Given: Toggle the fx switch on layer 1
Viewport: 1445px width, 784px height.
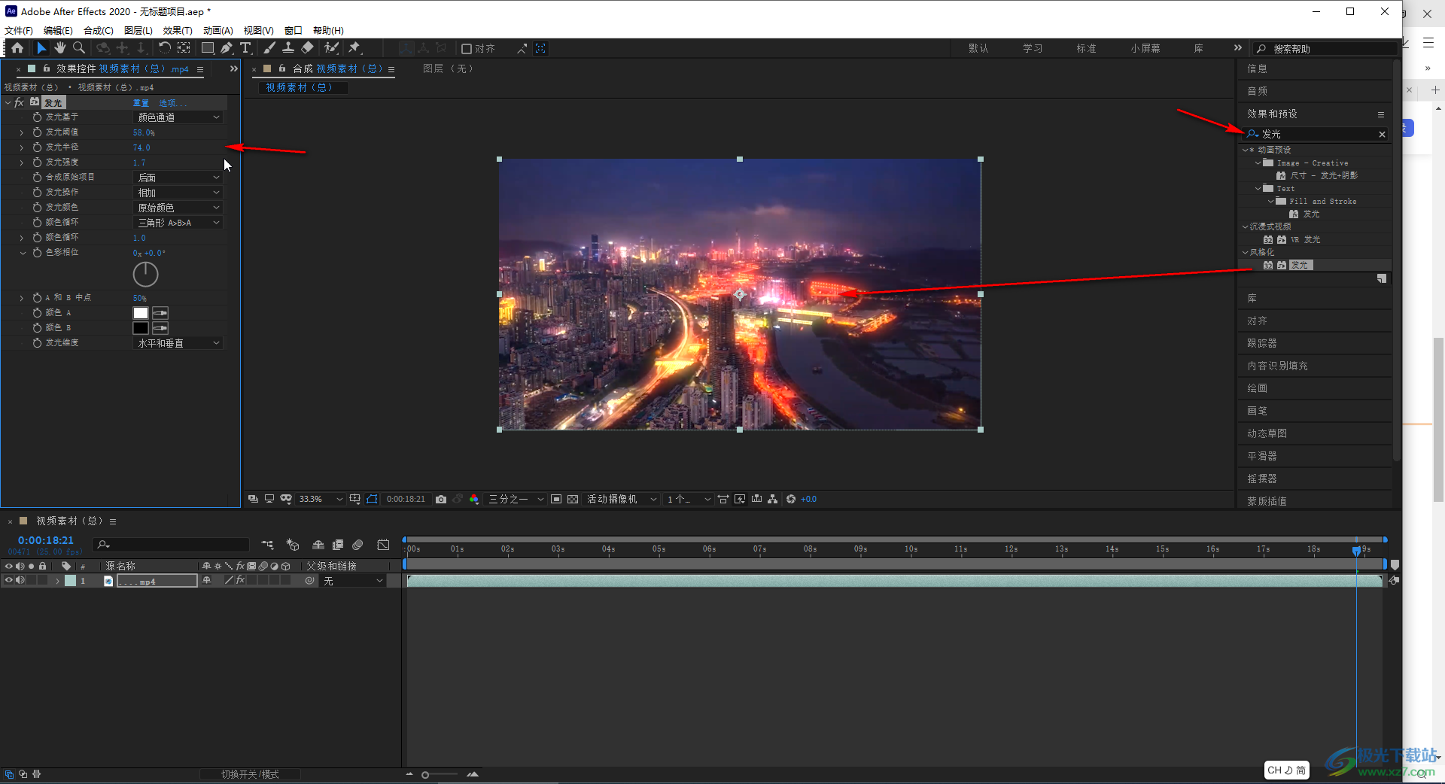Looking at the screenshot, I should tap(241, 581).
